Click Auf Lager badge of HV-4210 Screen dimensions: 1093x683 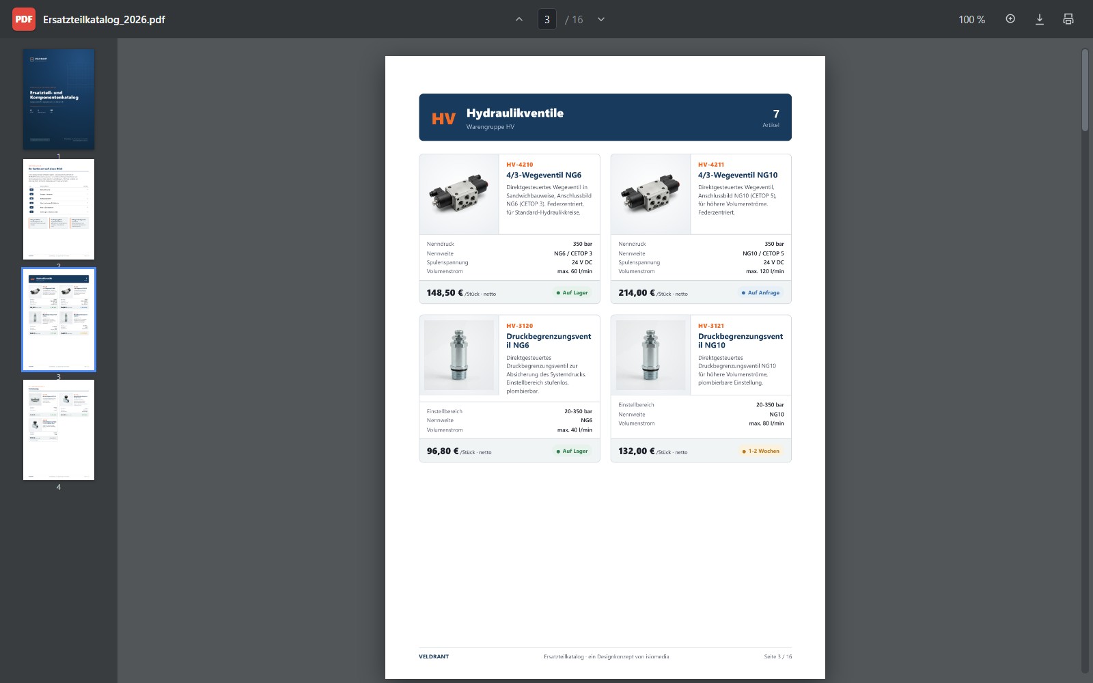tap(572, 293)
